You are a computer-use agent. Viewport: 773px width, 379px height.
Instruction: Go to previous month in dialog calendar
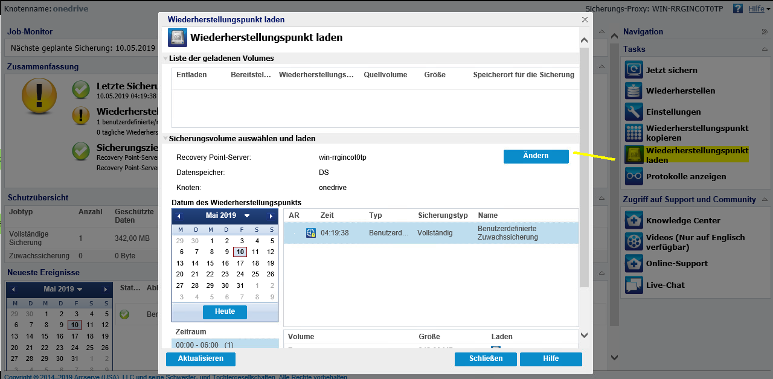(179, 216)
